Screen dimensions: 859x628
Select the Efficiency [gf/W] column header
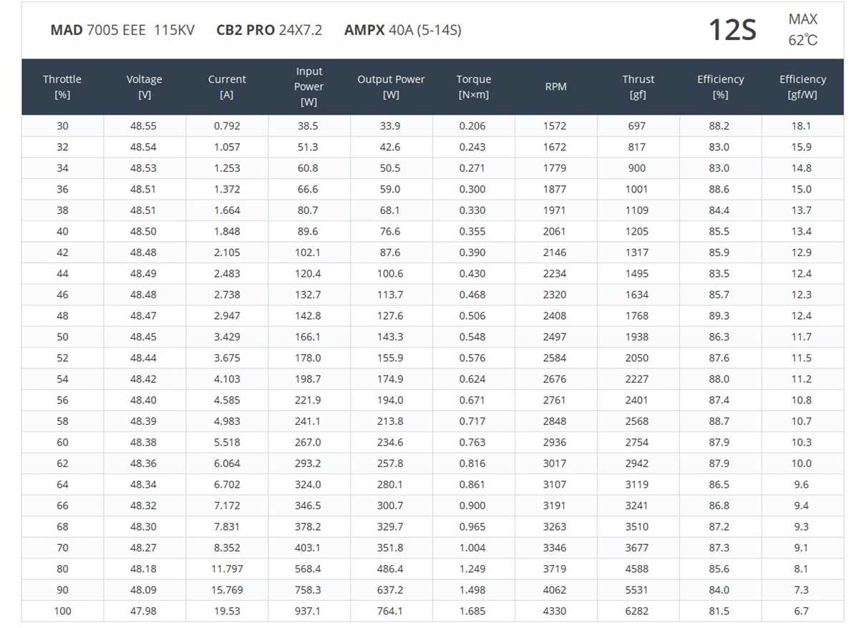coord(802,87)
